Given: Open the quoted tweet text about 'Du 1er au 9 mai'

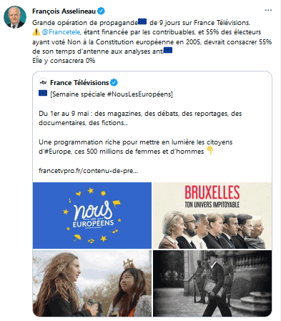Looking at the screenshot, I should coord(140,118).
